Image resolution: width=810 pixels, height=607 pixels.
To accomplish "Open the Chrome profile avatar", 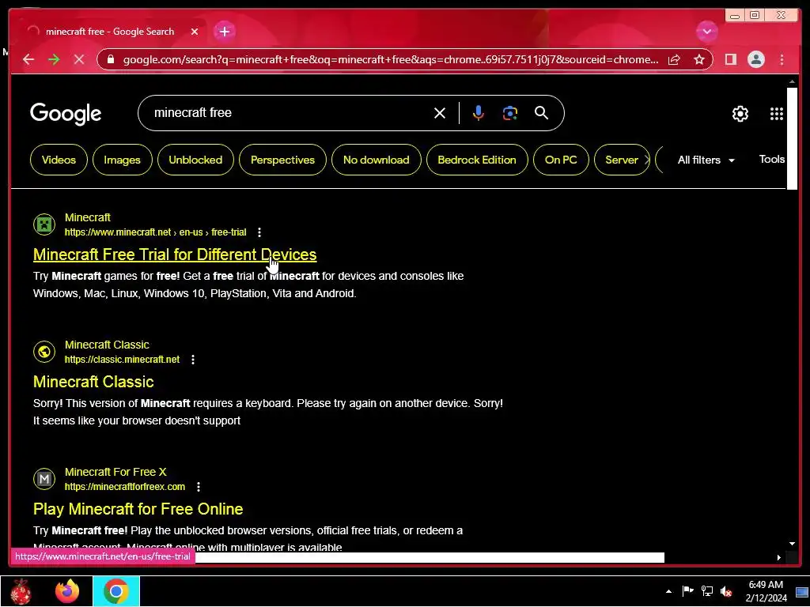I will tap(755, 59).
